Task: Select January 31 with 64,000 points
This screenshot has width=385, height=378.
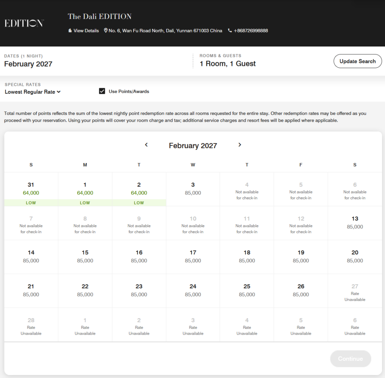Action: [31, 189]
